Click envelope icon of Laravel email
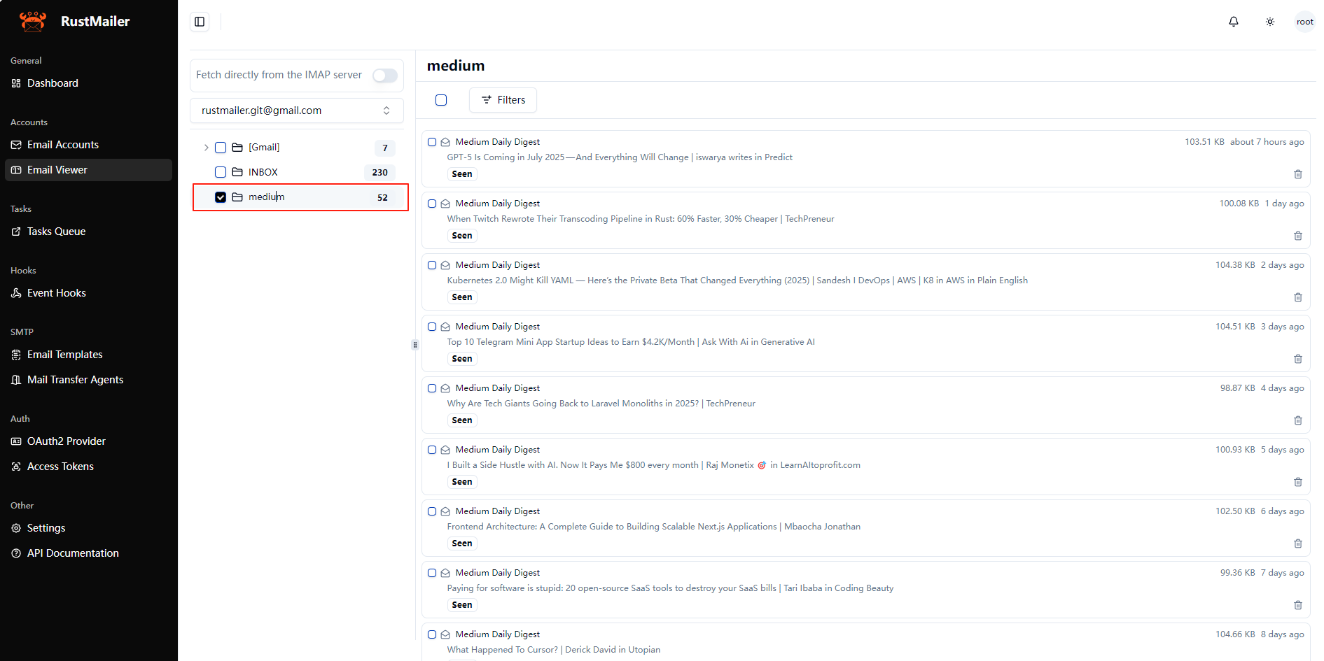1324x661 pixels. pyautogui.click(x=445, y=388)
